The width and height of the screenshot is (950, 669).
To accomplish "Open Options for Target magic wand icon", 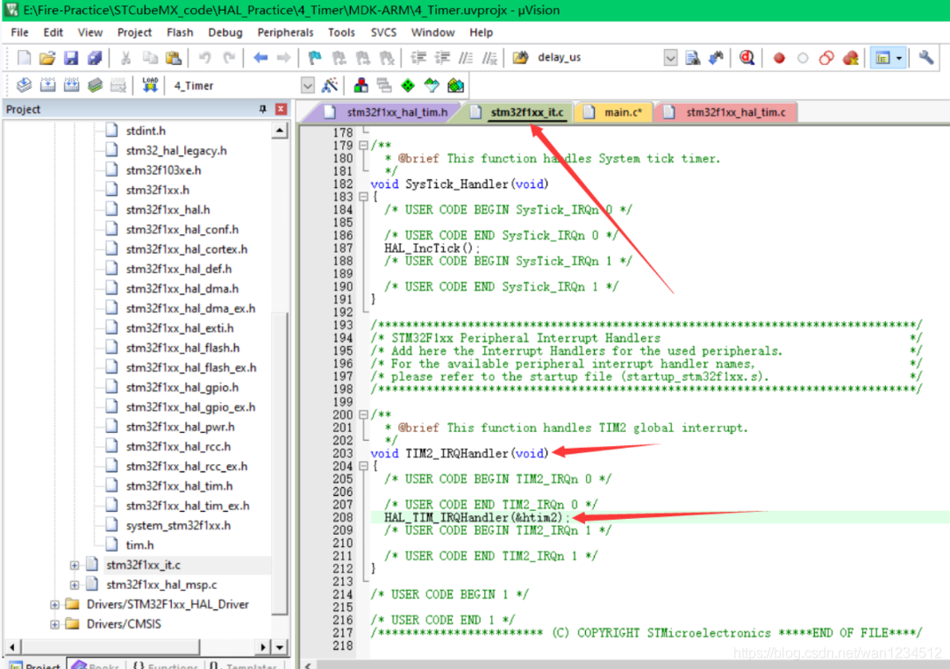I will point(330,85).
